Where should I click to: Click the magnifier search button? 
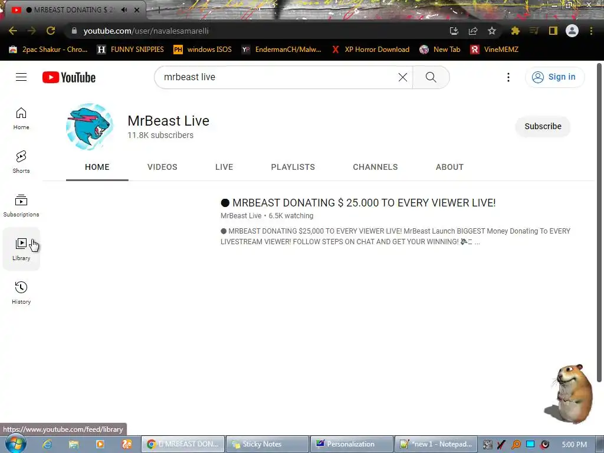[x=431, y=77]
